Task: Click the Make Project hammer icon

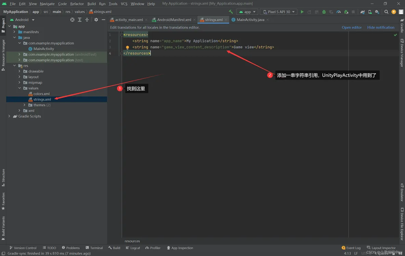Action: point(231,12)
